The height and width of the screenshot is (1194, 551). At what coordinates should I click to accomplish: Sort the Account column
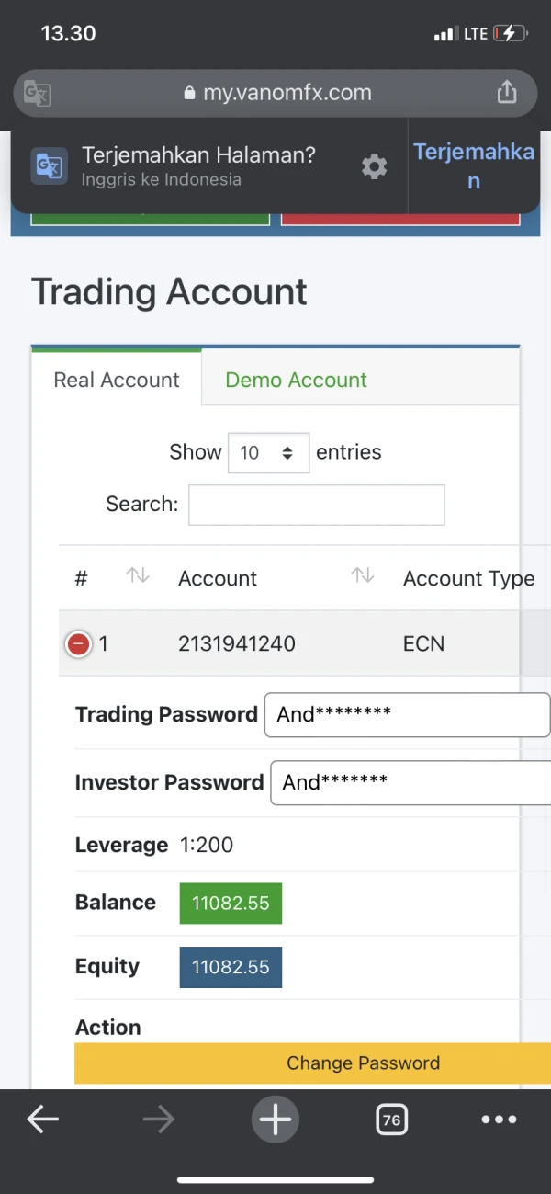(363, 576)
